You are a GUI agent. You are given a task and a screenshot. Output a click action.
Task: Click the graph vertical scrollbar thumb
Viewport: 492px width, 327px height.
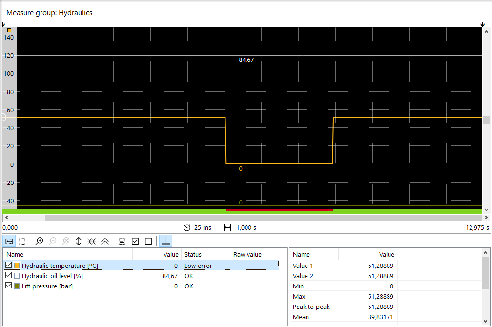(x=486, y=120)
